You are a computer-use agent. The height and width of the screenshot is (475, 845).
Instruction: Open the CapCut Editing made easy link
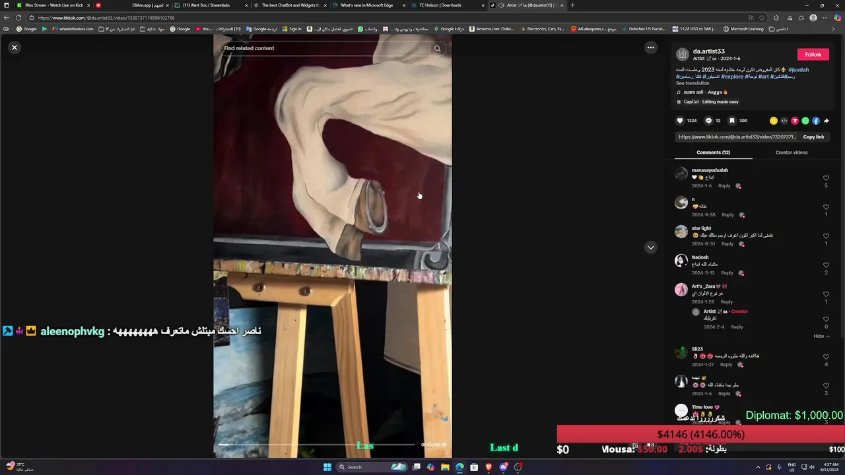pos(708,102)
